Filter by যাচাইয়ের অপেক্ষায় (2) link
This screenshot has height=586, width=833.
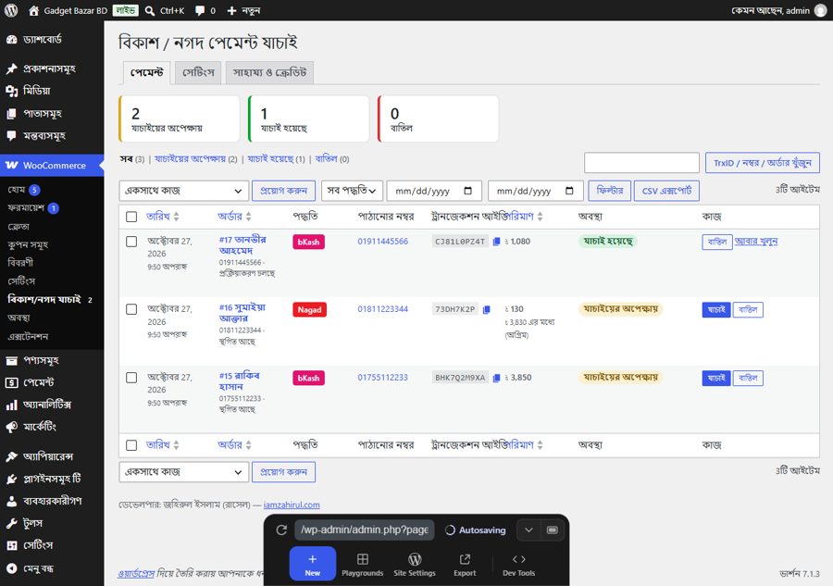196,159
